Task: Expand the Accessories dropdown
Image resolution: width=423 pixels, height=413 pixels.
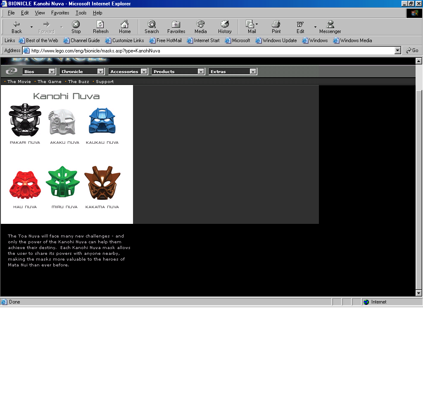Action: [x=144, y=71]
